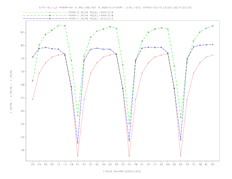Image resolution: width=232 pixels, height=179 pixels.
Task: Click the vertical y-axis title F_MEAN O_MEAN
Action: [11, 92]
